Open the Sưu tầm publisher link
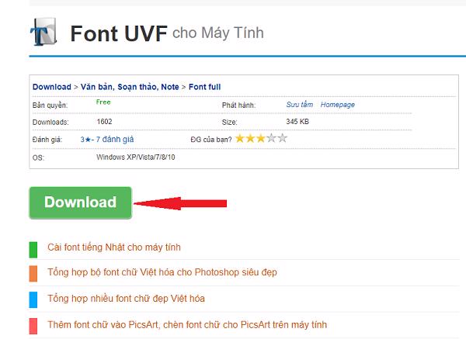 (300, 105)
